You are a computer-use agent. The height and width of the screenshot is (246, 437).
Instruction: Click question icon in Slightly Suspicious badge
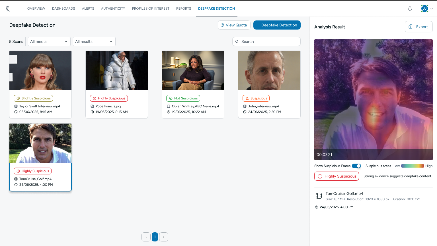[x=18, y=98]
